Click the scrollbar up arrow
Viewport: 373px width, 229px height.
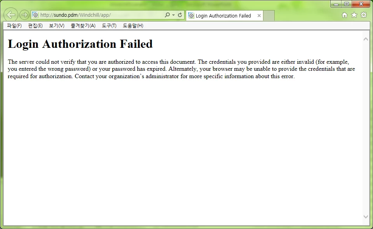366,39
